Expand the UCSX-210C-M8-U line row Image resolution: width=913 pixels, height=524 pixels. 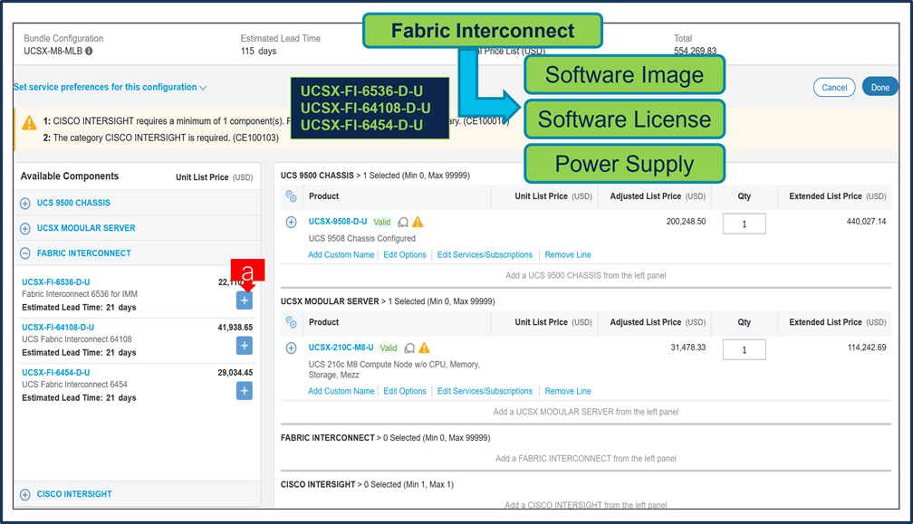(x=291, y=348)
